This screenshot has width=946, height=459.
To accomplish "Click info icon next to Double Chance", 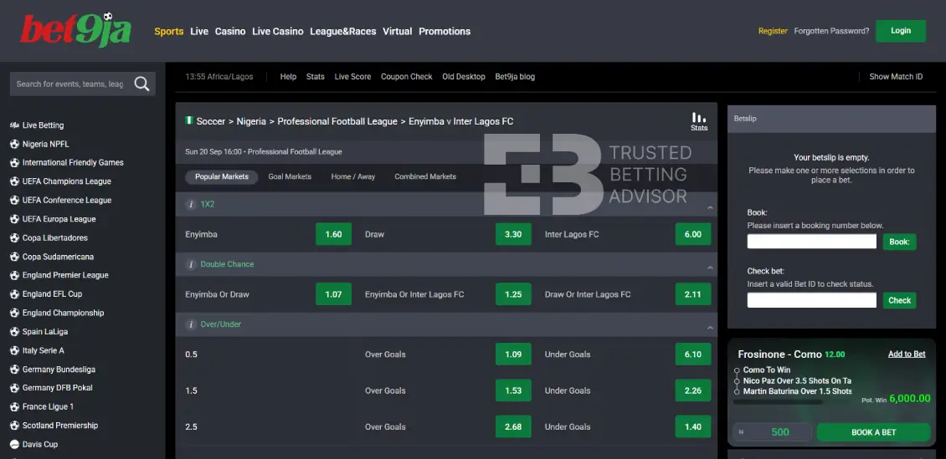I will pos(191,264).
